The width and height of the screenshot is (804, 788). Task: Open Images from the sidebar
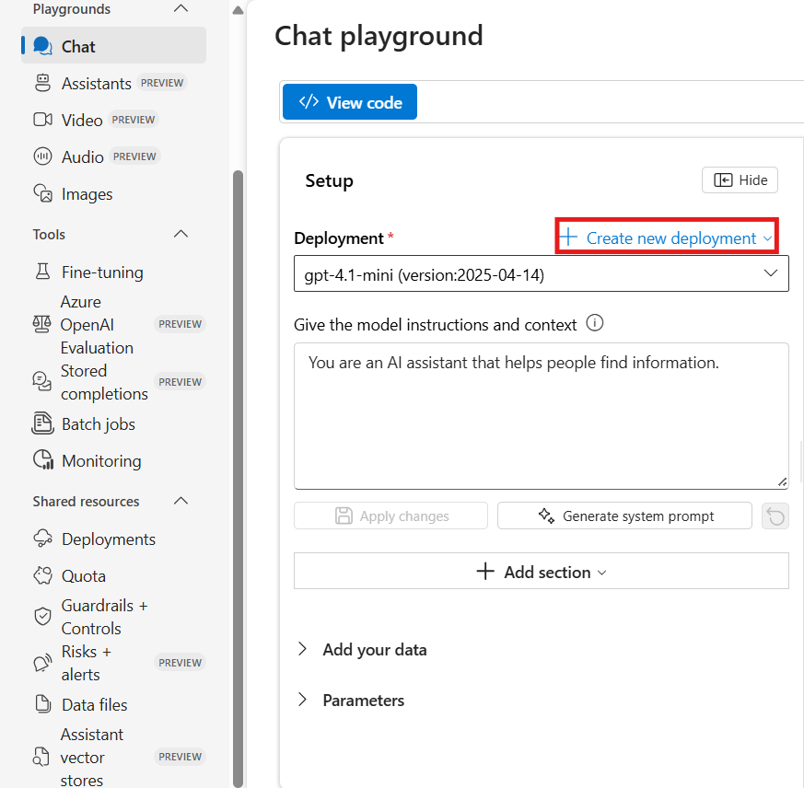tap(87, 194)
